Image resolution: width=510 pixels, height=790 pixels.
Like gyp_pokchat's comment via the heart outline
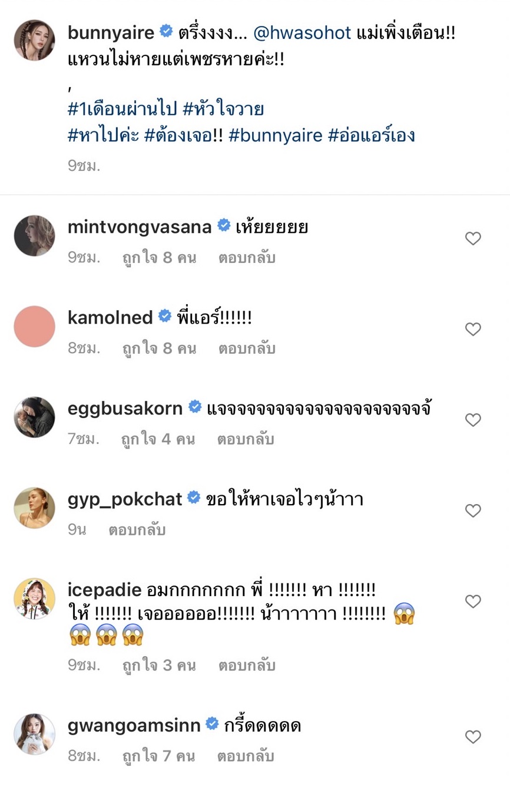tap(473, 511)
